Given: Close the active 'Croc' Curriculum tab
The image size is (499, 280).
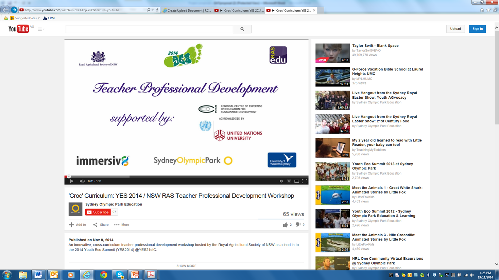Looking at the screenshot, I should pyautogui.click(x=314, y=11).
